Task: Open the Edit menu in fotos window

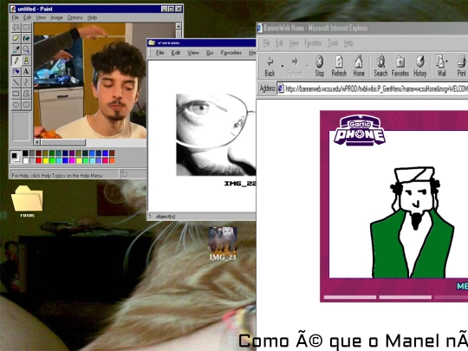Action: 175,53
